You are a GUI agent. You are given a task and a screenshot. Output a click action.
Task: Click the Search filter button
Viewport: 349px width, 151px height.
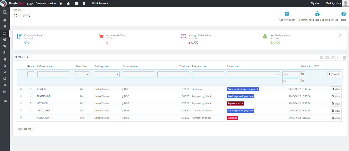click(x=334, y=74)
